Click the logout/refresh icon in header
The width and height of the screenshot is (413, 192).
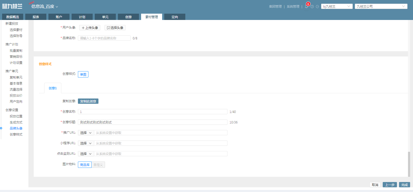pyautogui.click(x=317, y=7)
